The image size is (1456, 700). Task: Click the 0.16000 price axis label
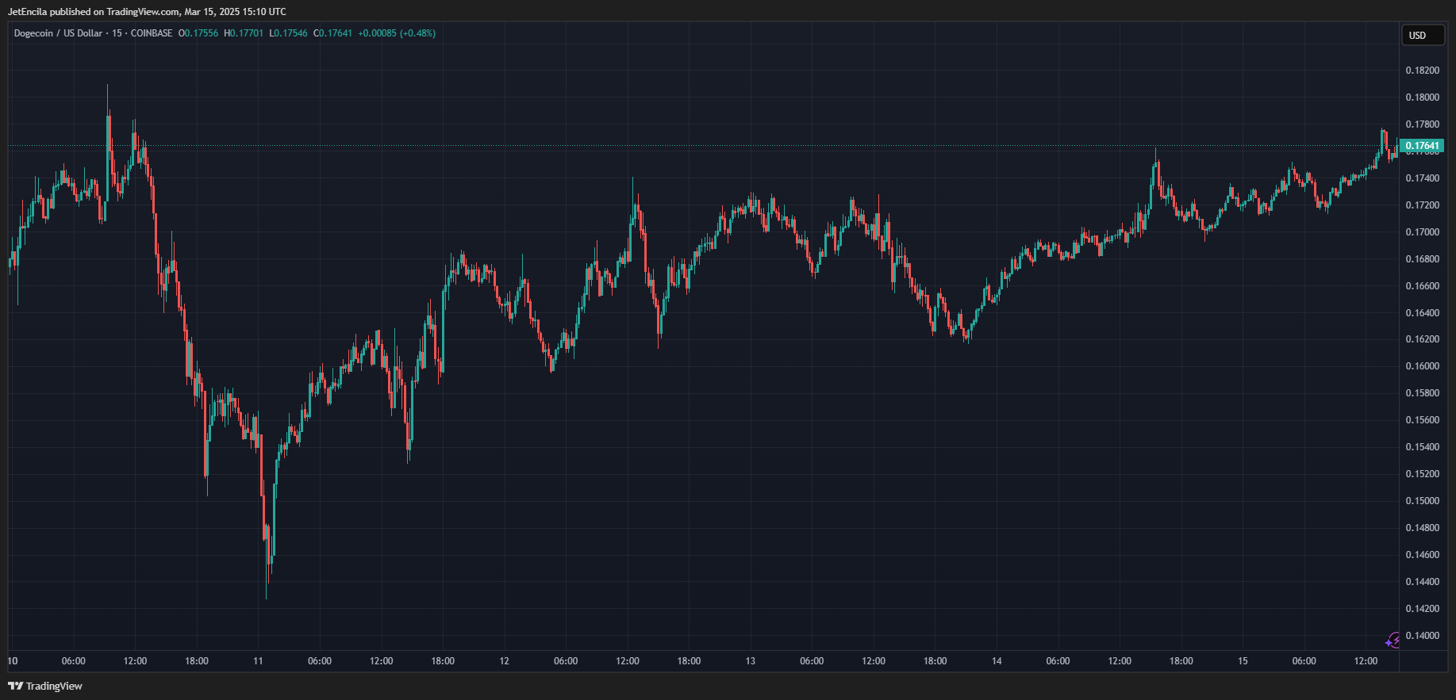pos(1422,366)
